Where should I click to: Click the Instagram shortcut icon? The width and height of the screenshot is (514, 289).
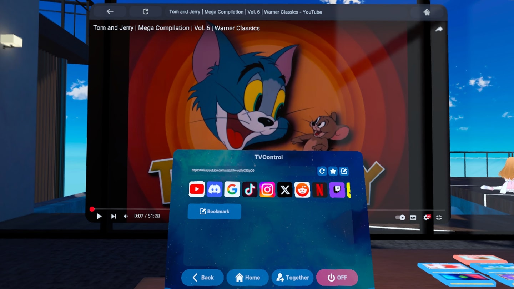pos(267,190)
